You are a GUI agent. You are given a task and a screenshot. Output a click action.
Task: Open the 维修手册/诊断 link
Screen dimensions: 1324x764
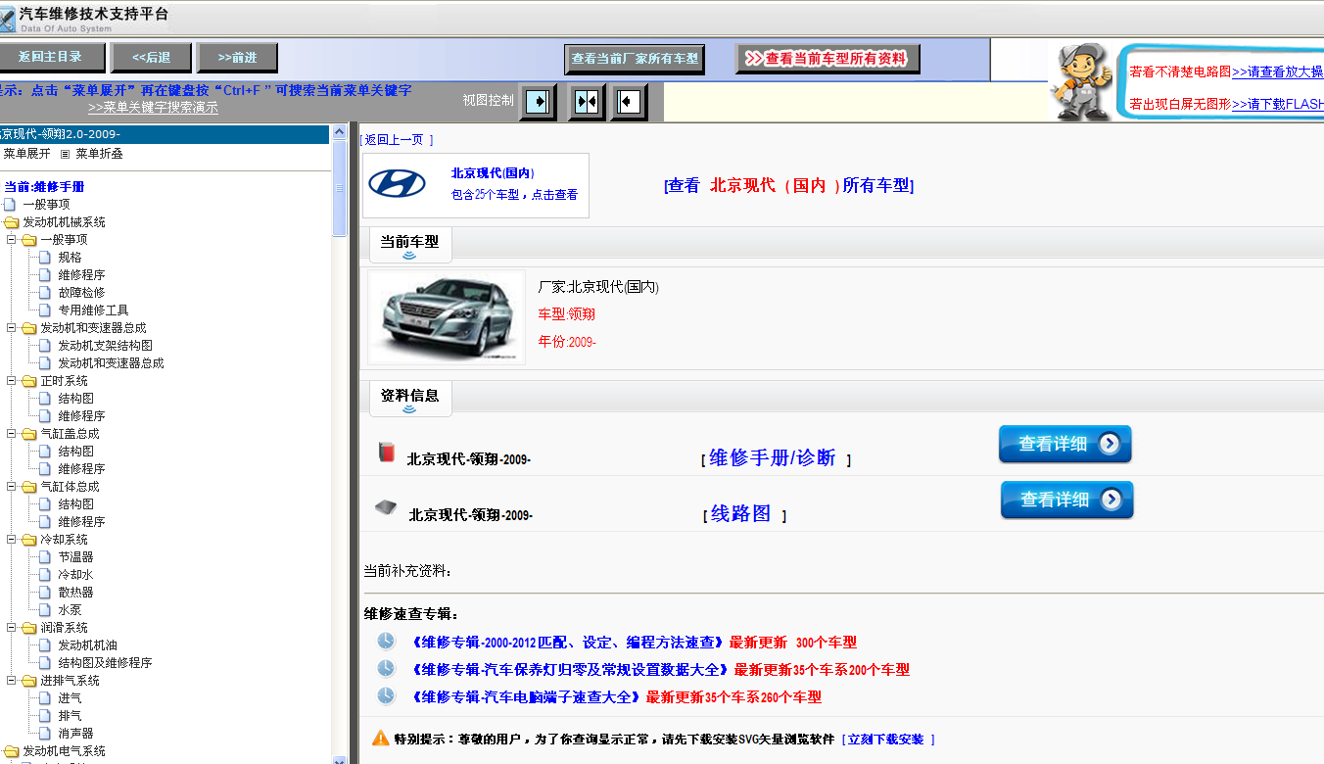tap(773, 457)
